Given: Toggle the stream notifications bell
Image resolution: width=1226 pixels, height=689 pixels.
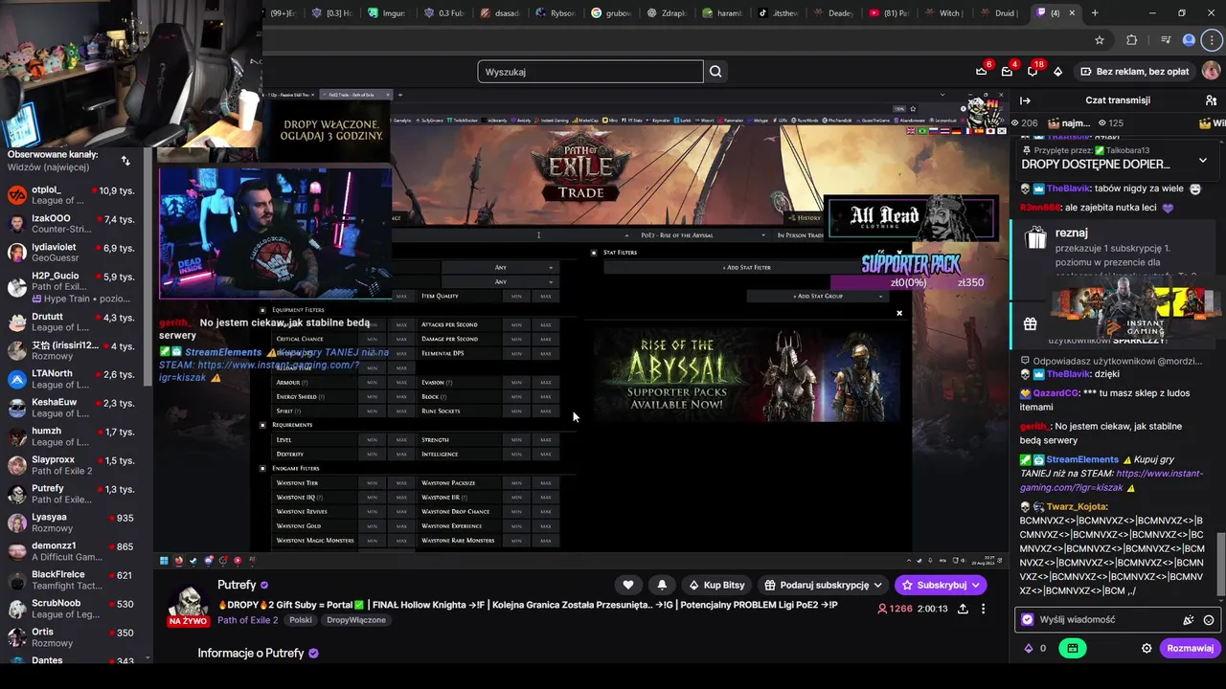Looking at the screenshot, I should [662, 585].
